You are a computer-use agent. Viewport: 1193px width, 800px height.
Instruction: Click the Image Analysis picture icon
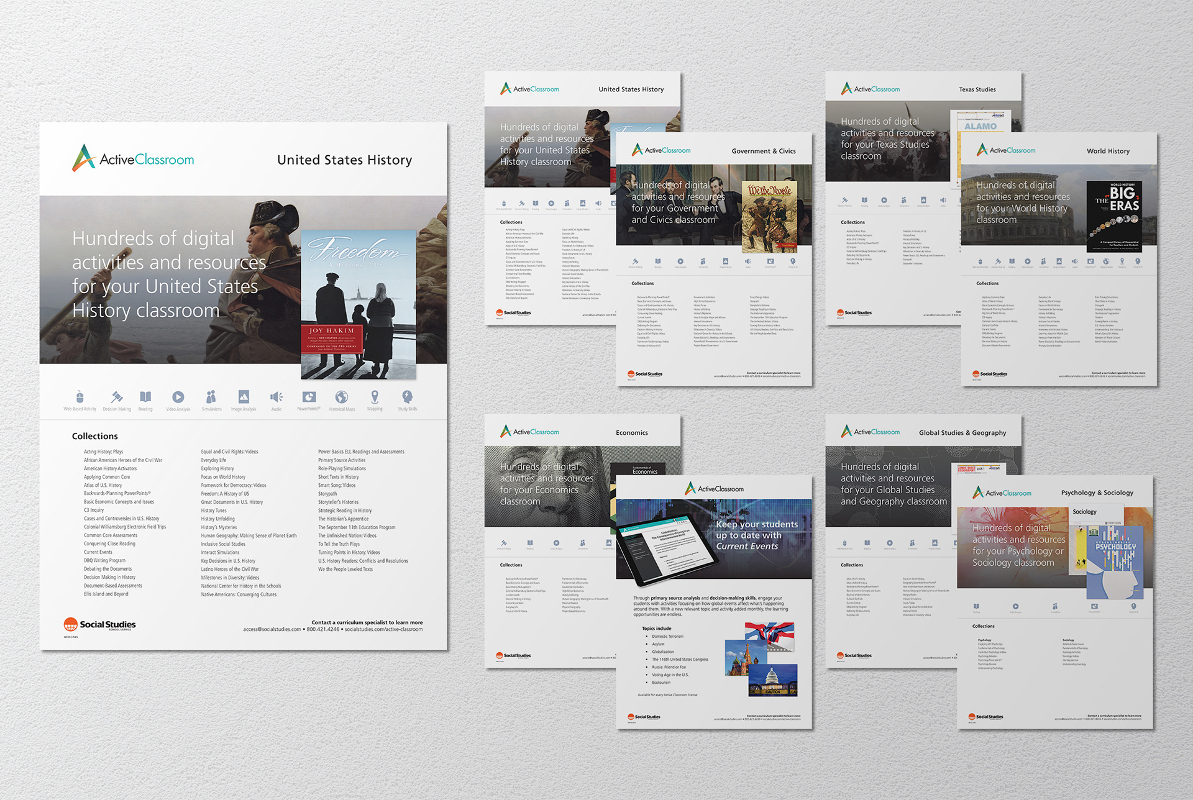[x=244, y=397]
